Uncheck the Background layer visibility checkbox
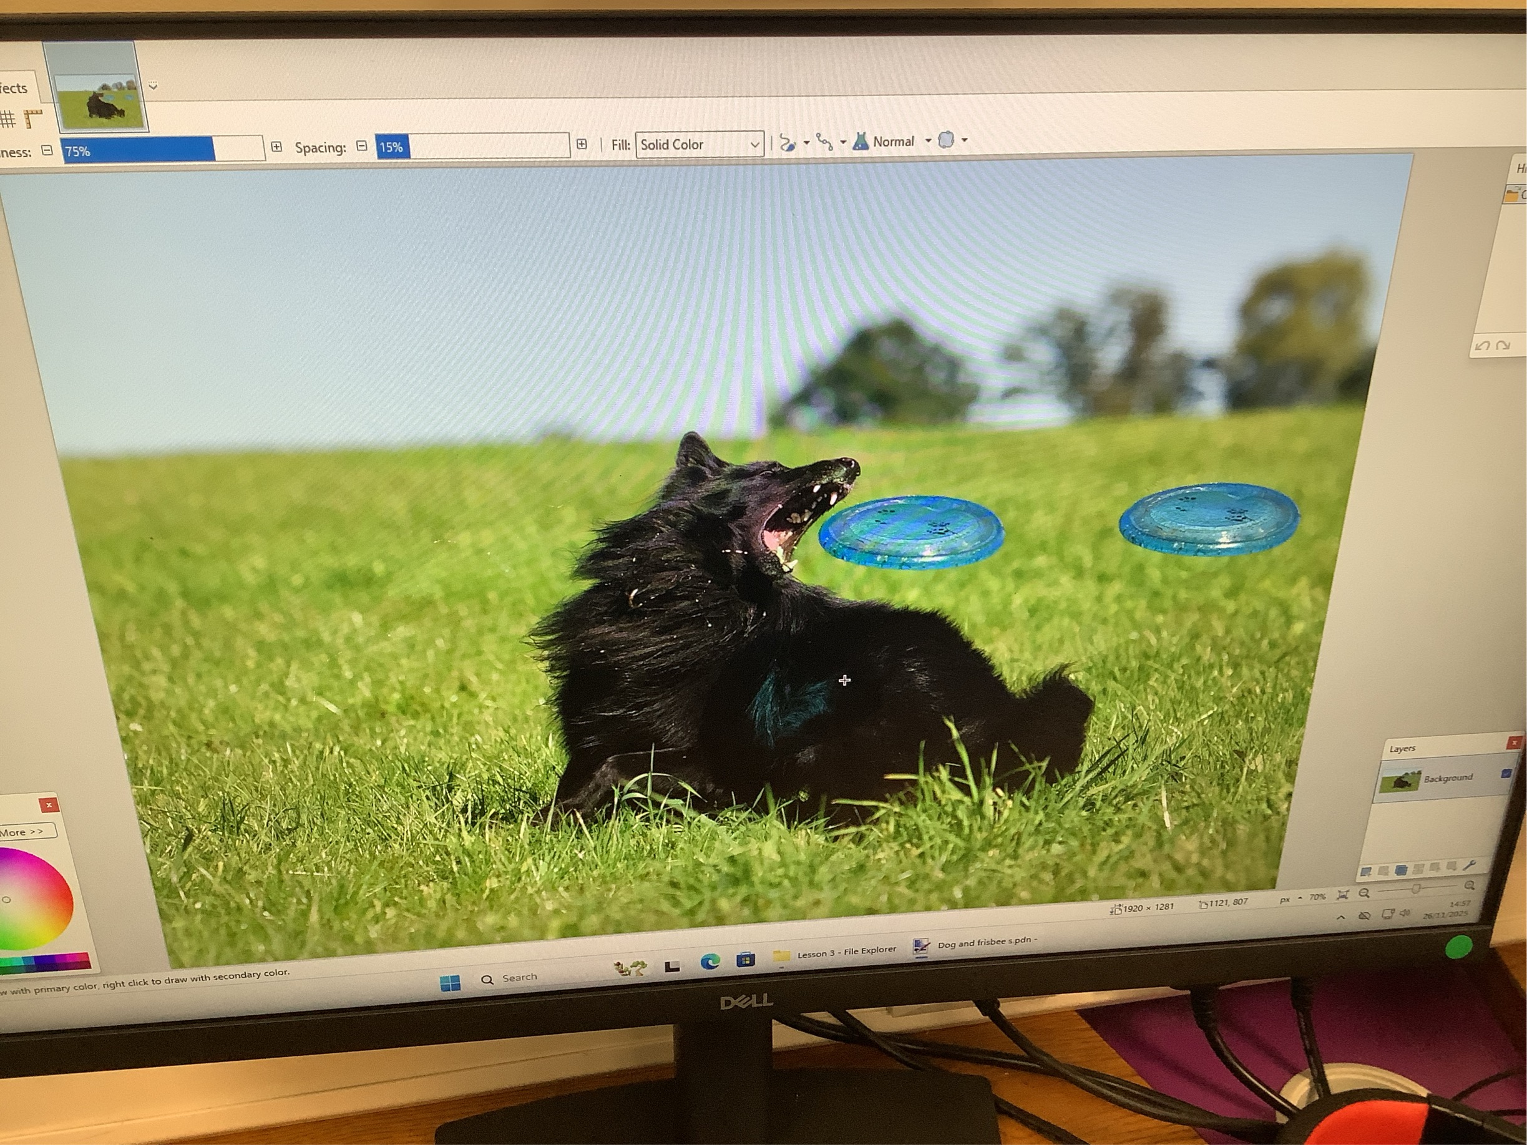This screenshot has width=1527, height=1145. (1507, 774)
